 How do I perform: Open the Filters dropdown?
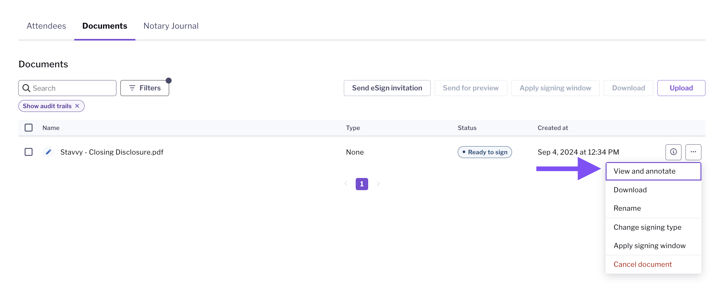coord(145,88)
